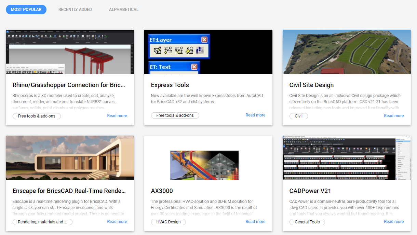Click the CADPower V21 screenshot thumbnail
The width and height of the screenshot is (417, 235).
[x=347, y=158]
